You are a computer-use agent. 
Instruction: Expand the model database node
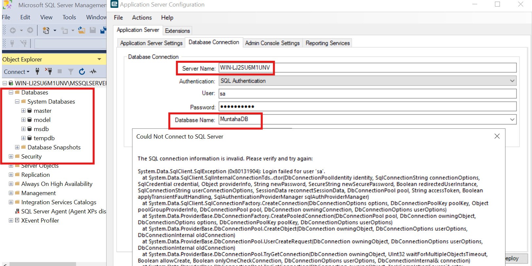[x=23, y=120]
